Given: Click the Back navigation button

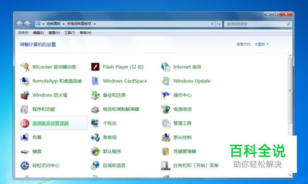Looking at the screenshot, I should (x=19, y=24).
